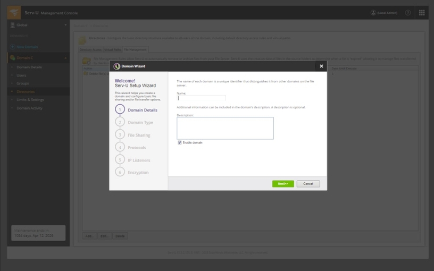Click the Add button below the rules list

click(89, 236)
